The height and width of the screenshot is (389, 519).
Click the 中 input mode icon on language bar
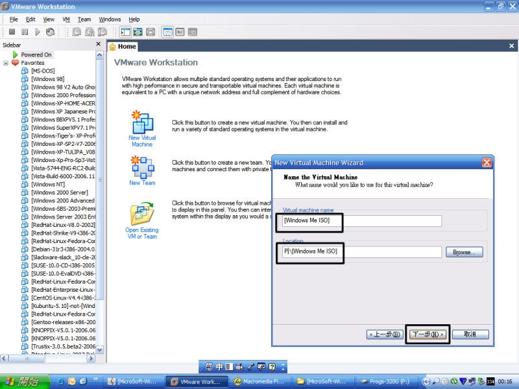coord(219,366)
